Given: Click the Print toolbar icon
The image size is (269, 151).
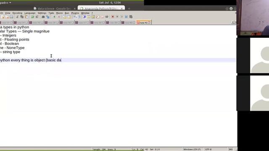Looking at the screenshot, I should pos(11,17).
